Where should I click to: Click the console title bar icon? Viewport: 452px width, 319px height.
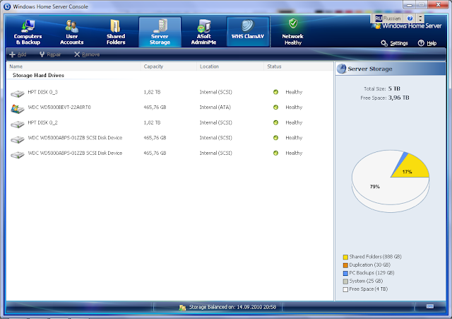tap(7, 6)
